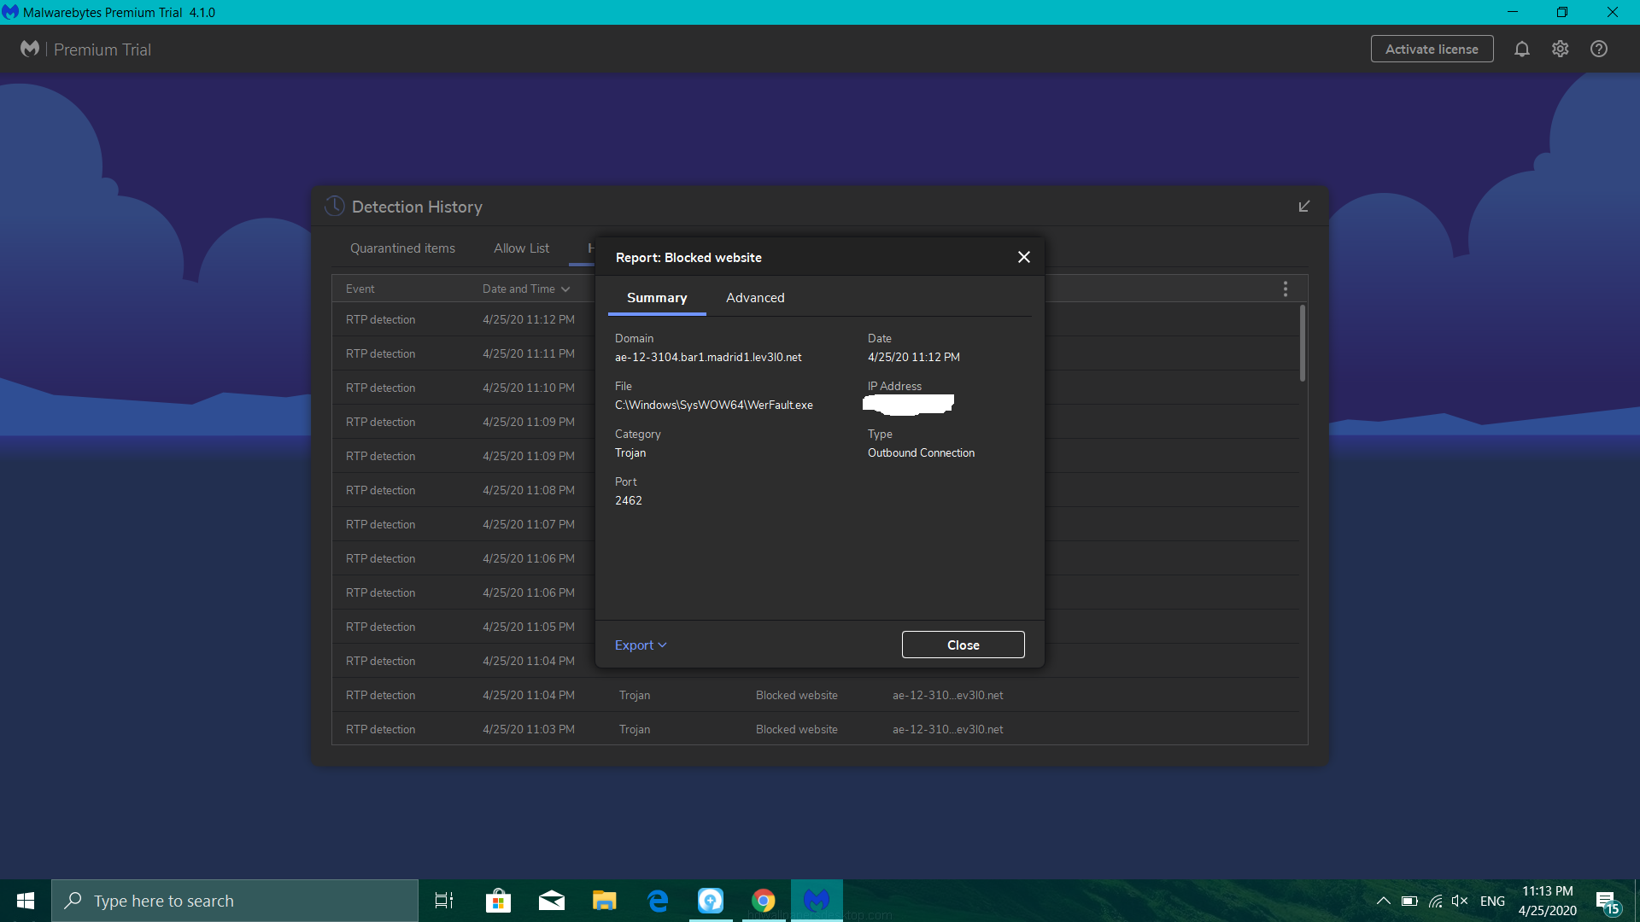Open Malwarebytes settings gear icon
This screenshot has height=922, width=1640.
pyautogui.click(x=1561, y=50)
